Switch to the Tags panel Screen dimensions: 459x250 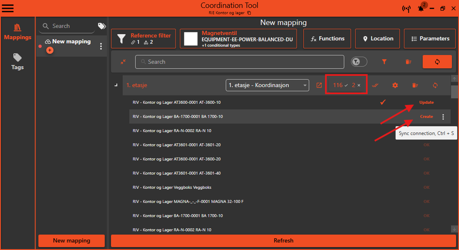pos(17,62)
